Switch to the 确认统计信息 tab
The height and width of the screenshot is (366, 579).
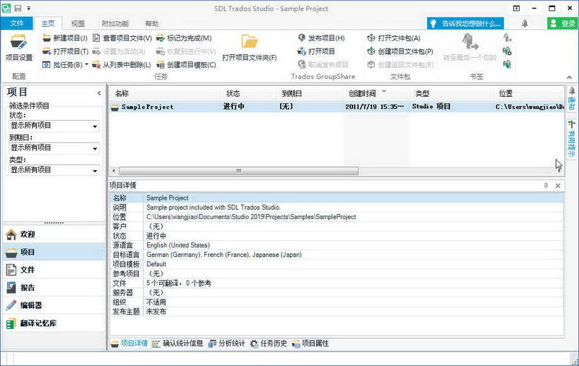(x=178, y=344)
